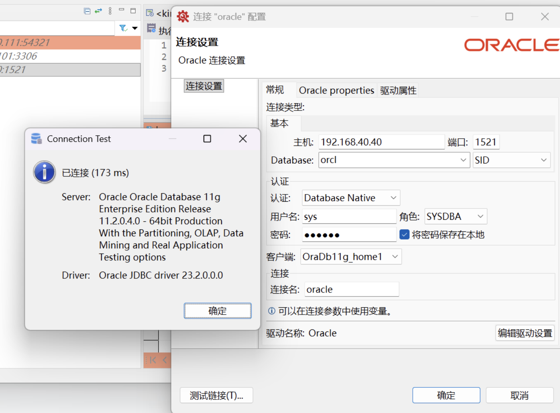This screenshot has width=560, height=413.
Task: Switch to Oracle properties tab
Action: click(336, 90)
